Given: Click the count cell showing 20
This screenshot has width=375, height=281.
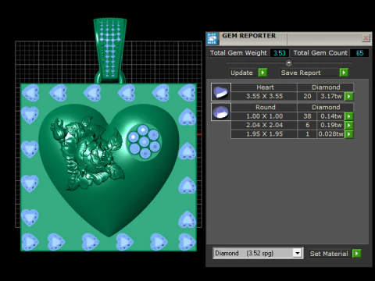Looking at the screenshot, I should point(307,96).
